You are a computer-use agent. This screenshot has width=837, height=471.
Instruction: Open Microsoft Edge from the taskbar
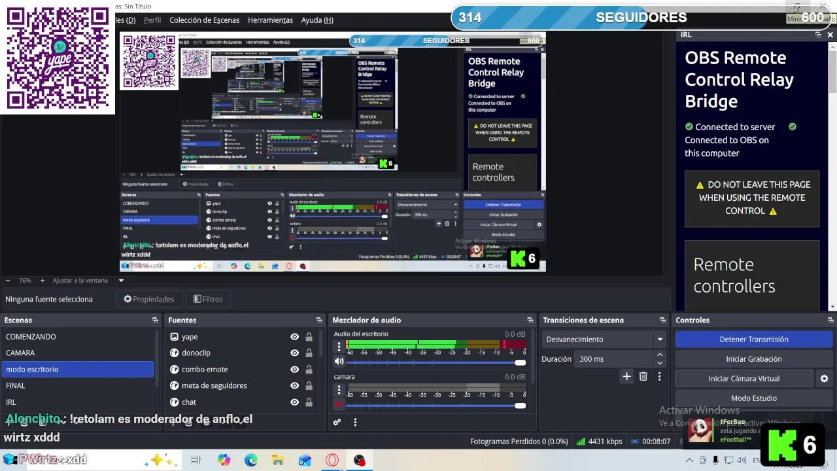click(251, 460)
